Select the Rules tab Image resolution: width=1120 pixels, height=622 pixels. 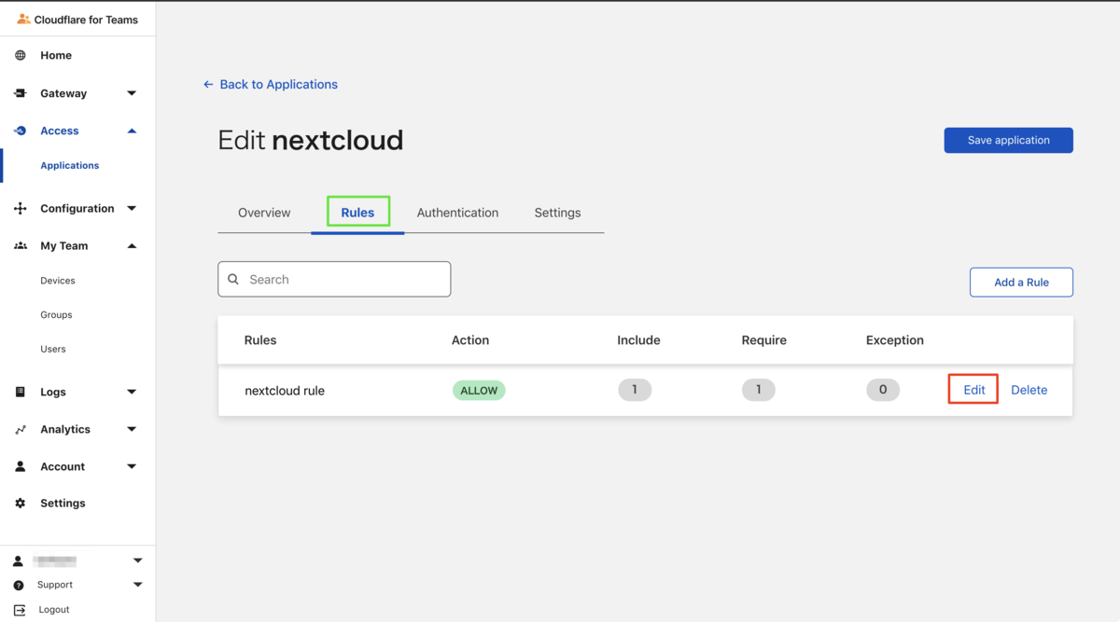coord(357,213)
